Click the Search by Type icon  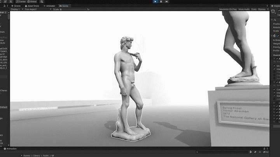251,152
